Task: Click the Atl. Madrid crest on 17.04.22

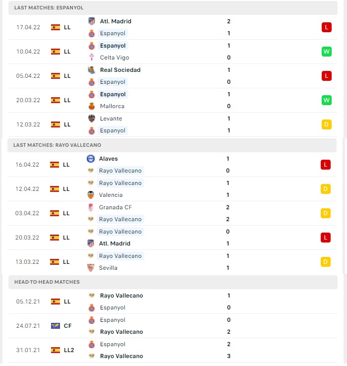Action: coord(92,21)
